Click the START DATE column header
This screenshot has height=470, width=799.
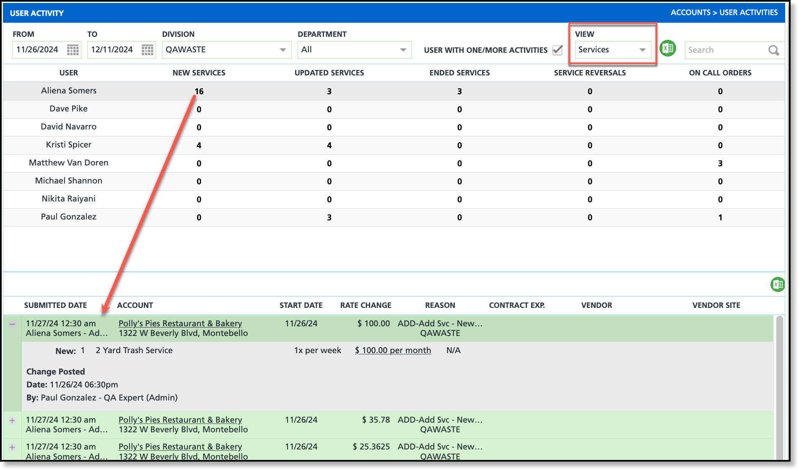(301, 305)
